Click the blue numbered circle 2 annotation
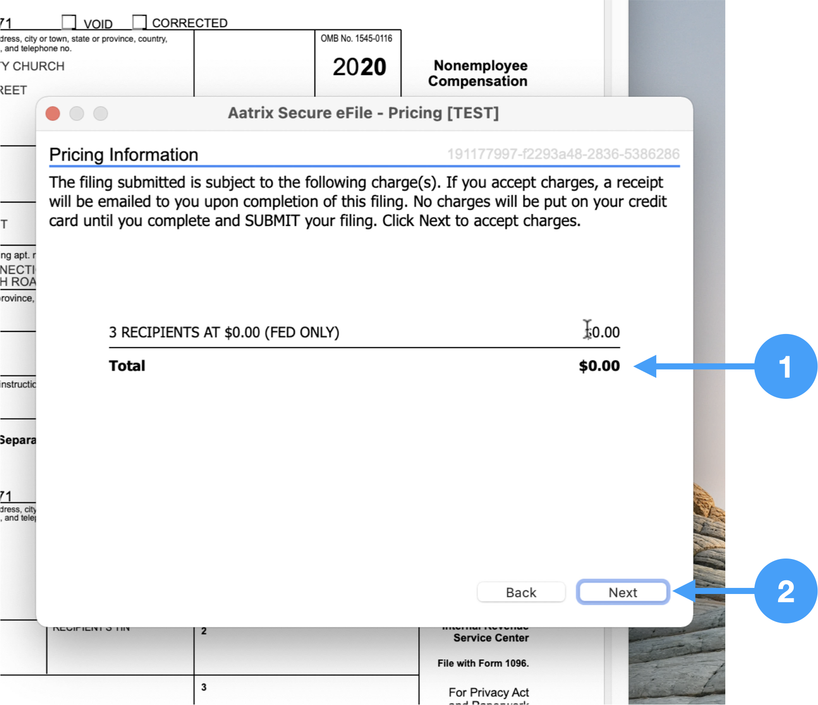Image resolution: width=818 pixels, height=705 pixels. click(x=785, y=591)
